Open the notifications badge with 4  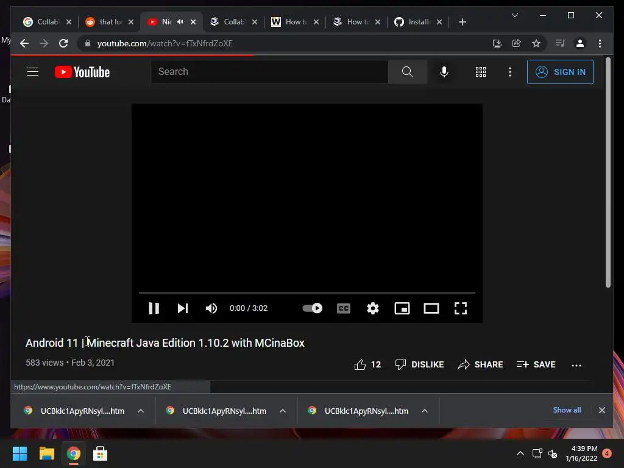[607, 453]
